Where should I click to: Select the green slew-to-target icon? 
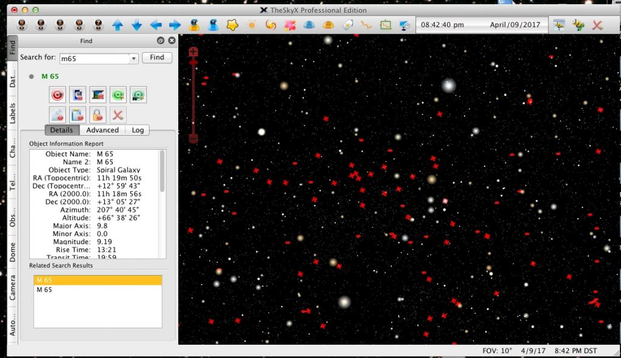(x=118, y=94)
